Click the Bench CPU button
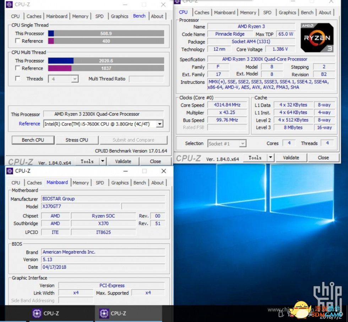 click(x=33, y=140)
